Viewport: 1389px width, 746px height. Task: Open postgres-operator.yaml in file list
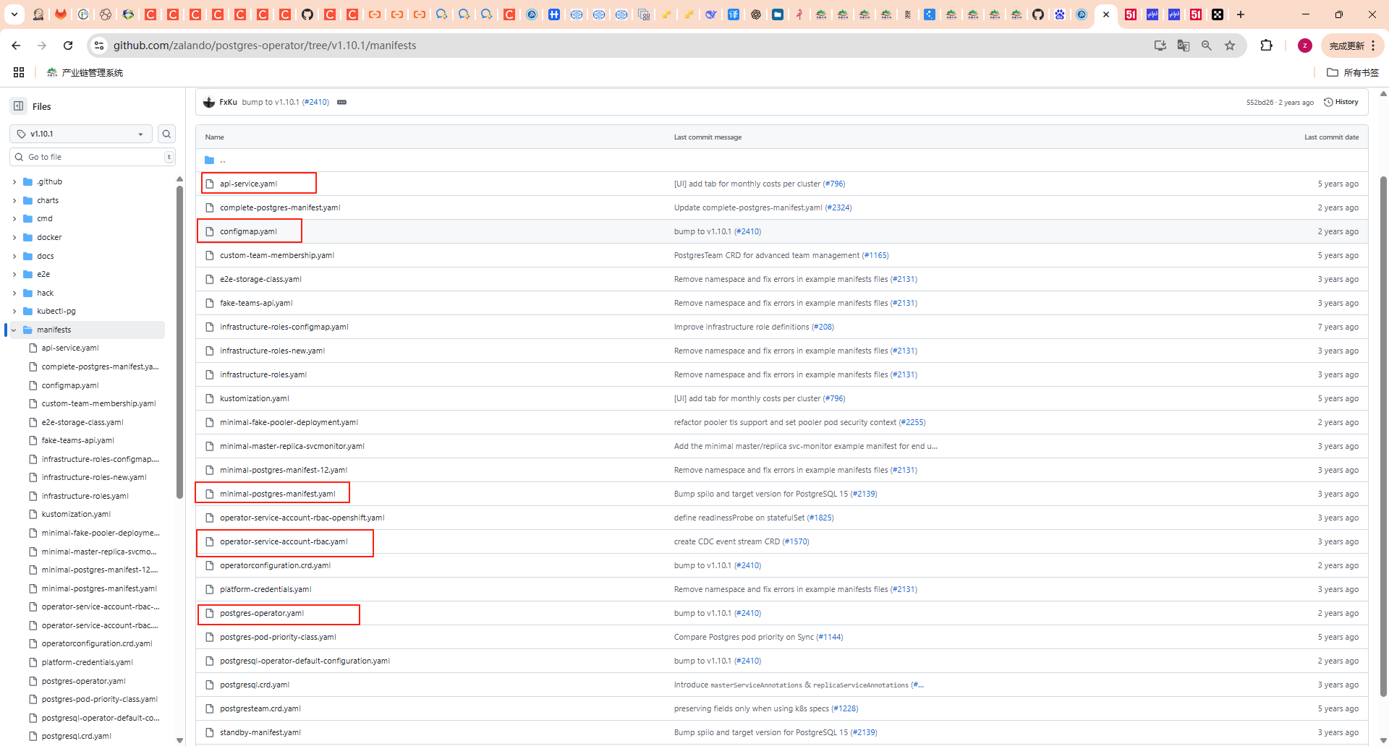pos(262,613)
